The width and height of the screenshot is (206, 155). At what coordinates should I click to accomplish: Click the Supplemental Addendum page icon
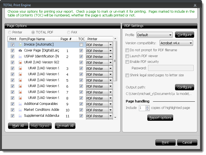point(20,116)
